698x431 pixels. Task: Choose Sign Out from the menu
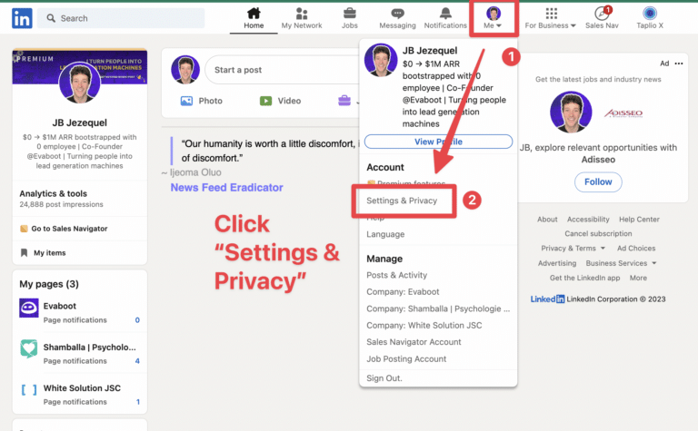pos(384,377)
